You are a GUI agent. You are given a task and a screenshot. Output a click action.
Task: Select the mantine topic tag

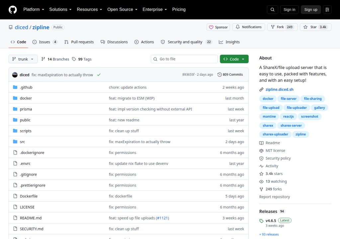269,117
